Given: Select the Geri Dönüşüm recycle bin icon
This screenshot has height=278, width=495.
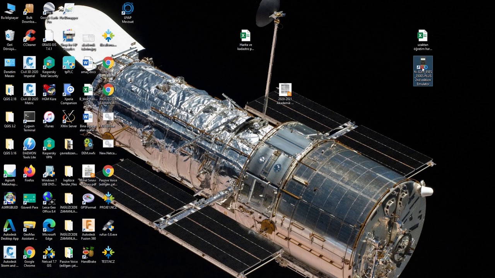Looking at the screenshot, I should (x=10, y=40).
